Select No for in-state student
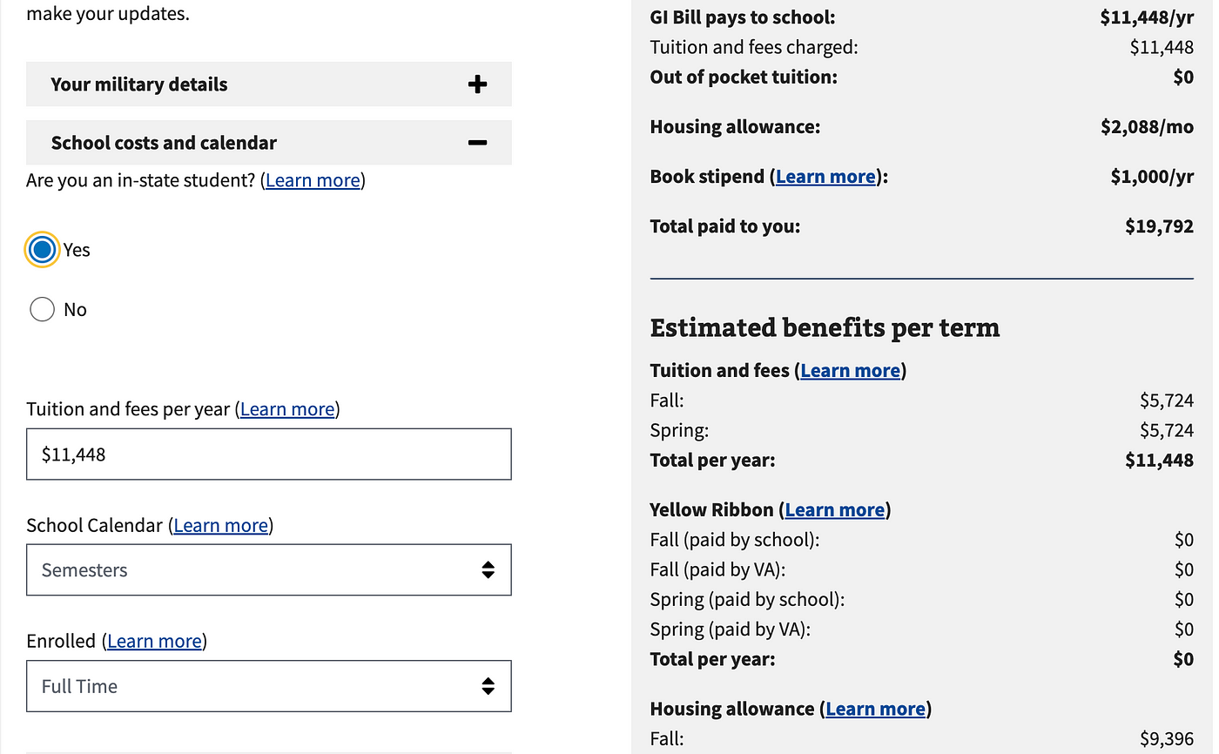 coord(42,310)
